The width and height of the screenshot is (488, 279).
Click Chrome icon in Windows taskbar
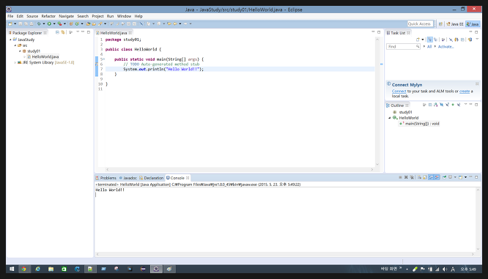pyautogui.click(x=23, y=269)
